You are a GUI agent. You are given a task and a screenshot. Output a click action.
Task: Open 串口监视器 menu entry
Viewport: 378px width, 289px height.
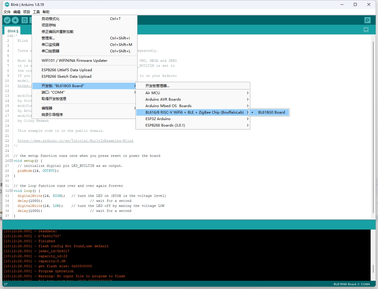pyautogui.click(x=84, y=44)
